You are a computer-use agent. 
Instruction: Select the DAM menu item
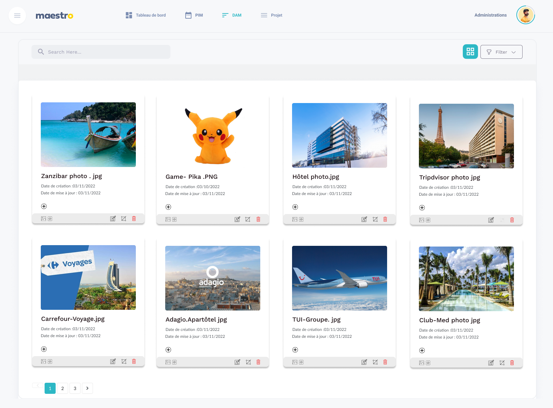(232, 15)
